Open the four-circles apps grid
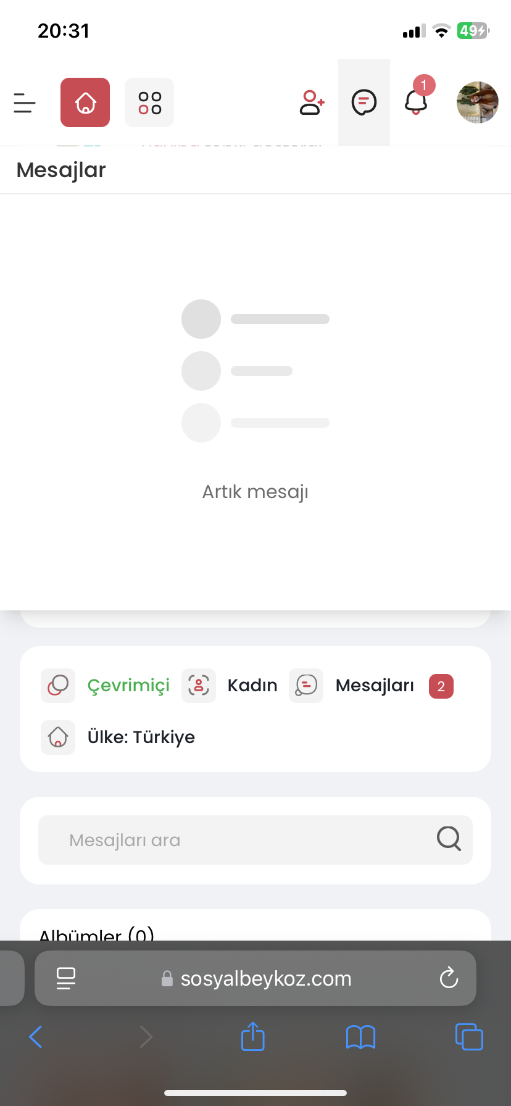 point(149,102)
